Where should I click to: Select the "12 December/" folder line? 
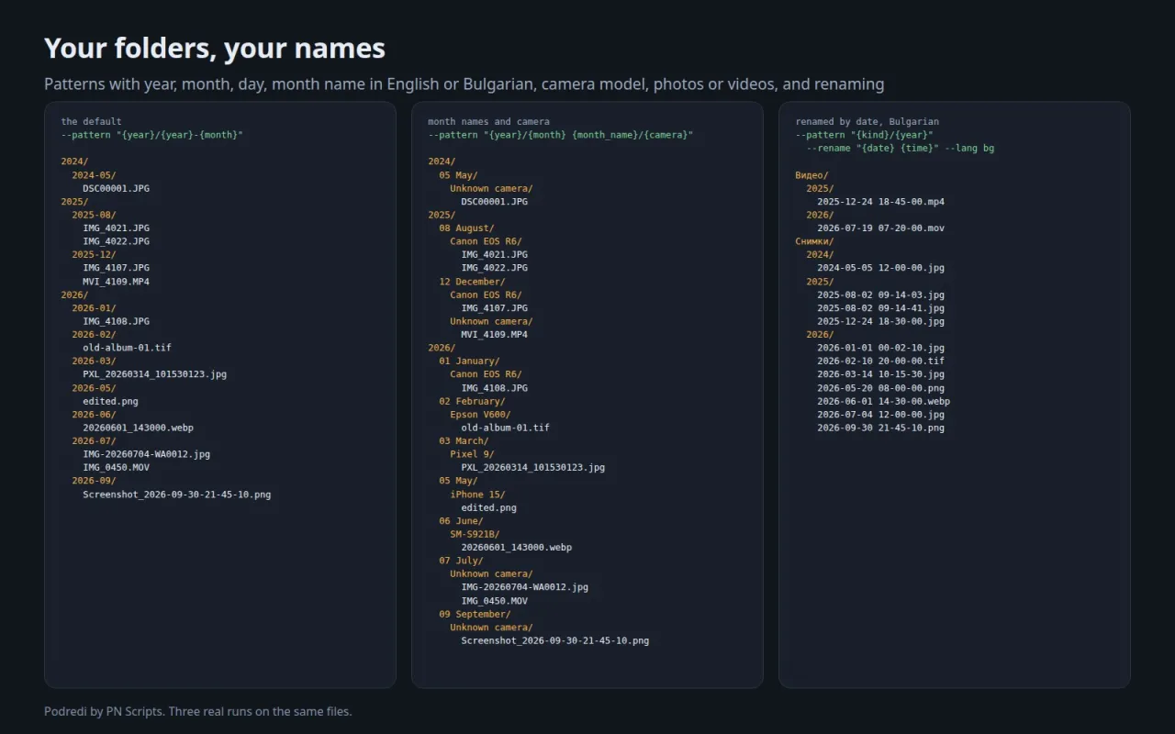click(472, 282)
